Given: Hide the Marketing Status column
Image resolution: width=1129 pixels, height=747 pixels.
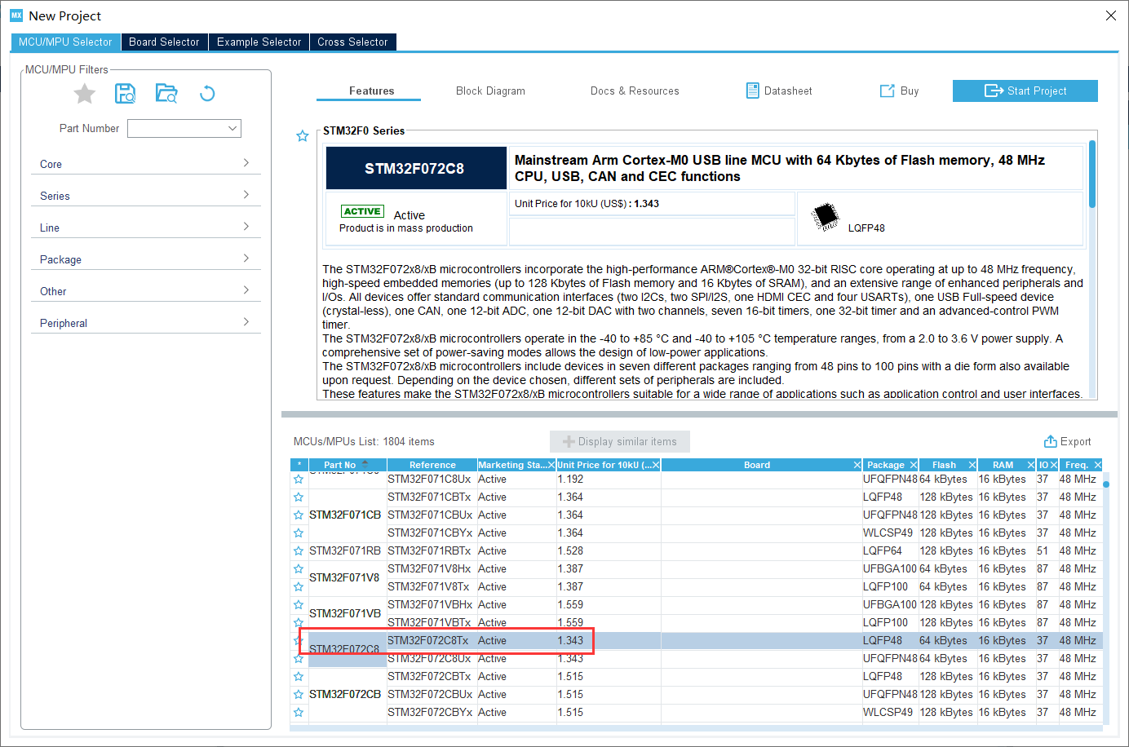Looking at the screenshot, I should coord(551,465).
